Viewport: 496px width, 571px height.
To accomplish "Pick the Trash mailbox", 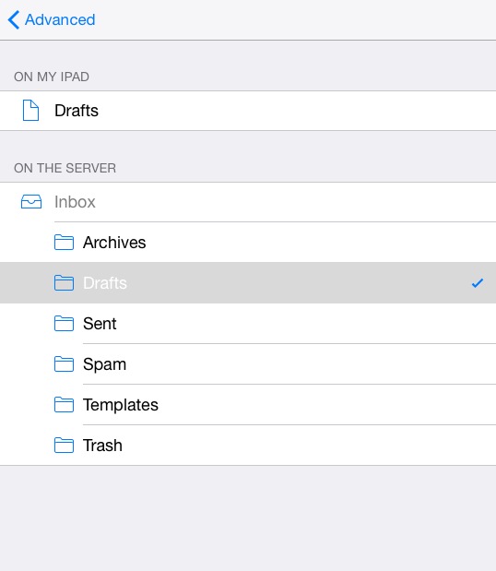I will tap(248, 445).
